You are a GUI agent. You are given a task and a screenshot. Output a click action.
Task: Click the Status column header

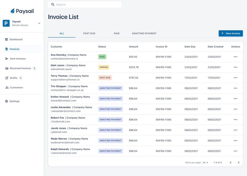pos(102,47)
